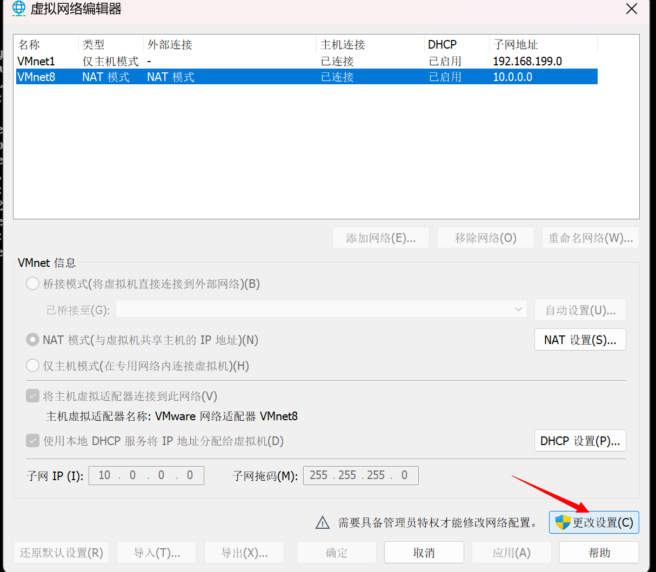This screenshot has height=572, width=656.
Task: Click the 帮助 button
Action: 599,553
